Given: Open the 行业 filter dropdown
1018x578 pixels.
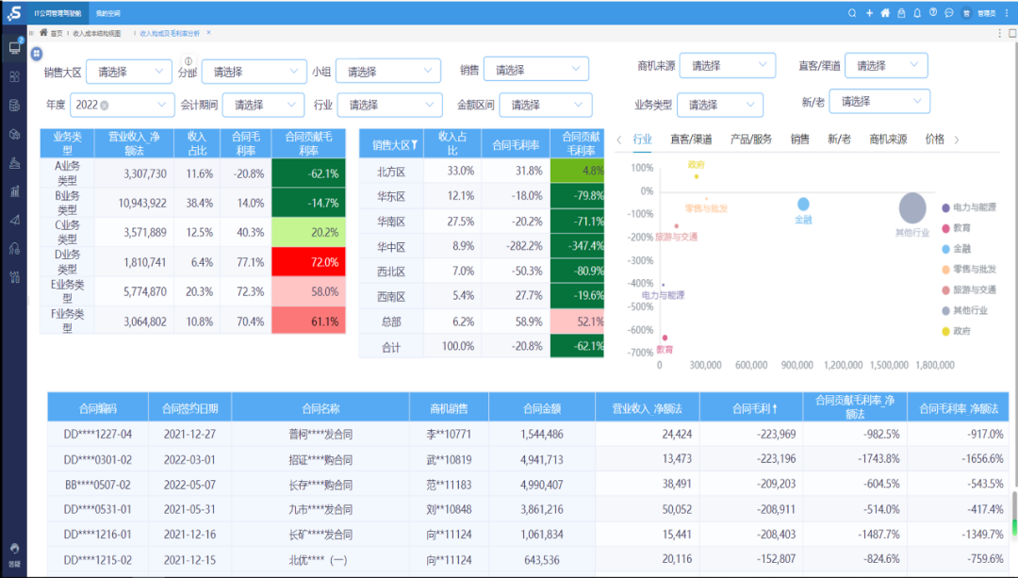Looking at the screenshot, I should coord(389,106).
